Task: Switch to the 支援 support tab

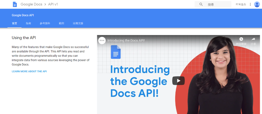Action: (x=78, y=23)
